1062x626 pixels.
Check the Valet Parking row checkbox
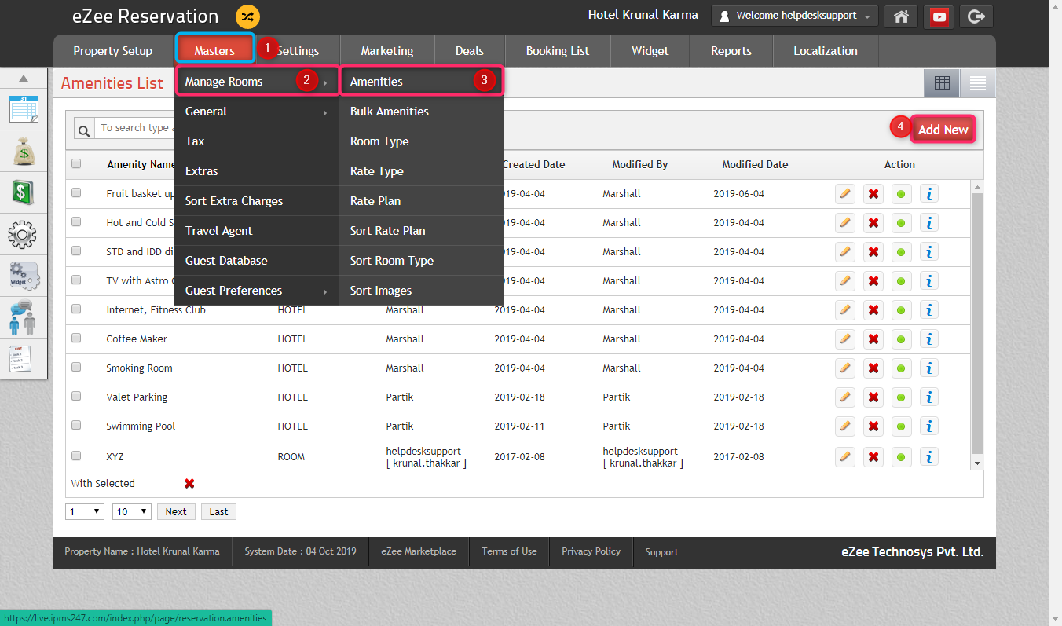76,396
